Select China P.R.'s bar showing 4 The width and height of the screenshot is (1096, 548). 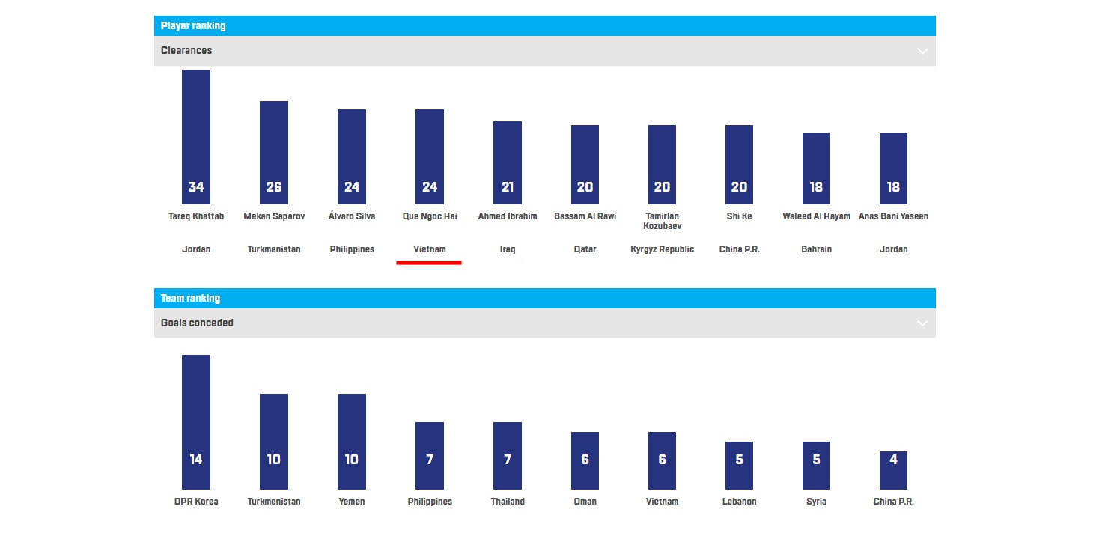[893, 470]
